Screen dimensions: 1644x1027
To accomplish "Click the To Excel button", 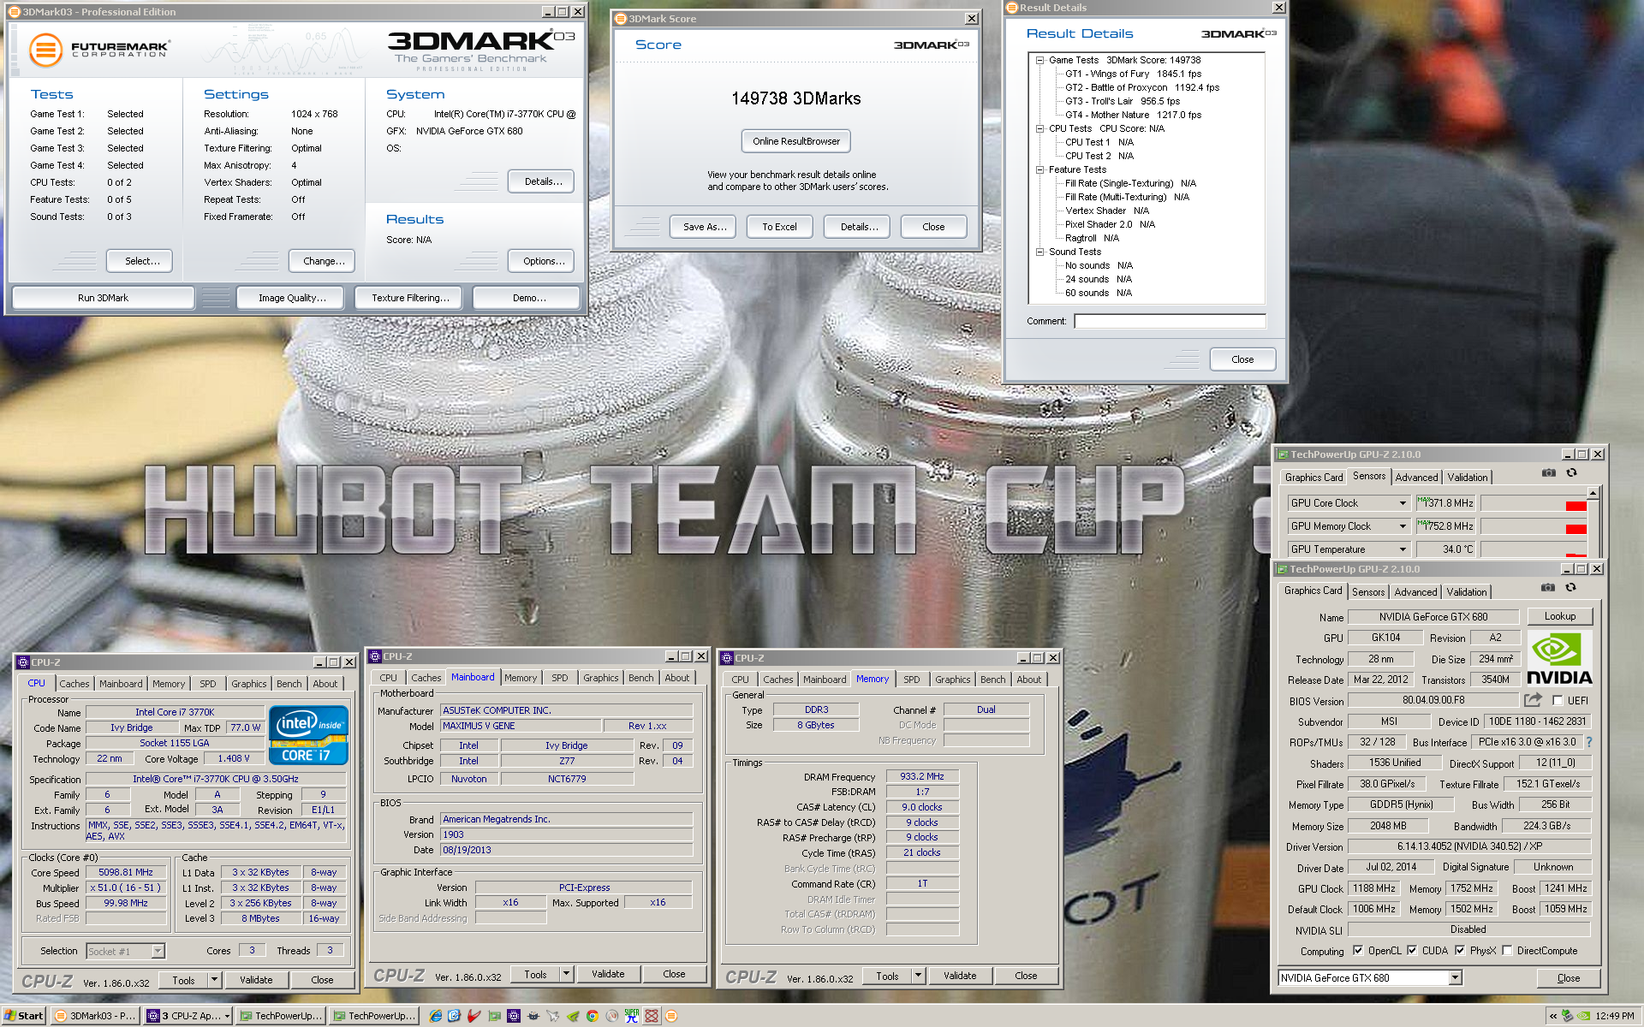I will [779, 227].
